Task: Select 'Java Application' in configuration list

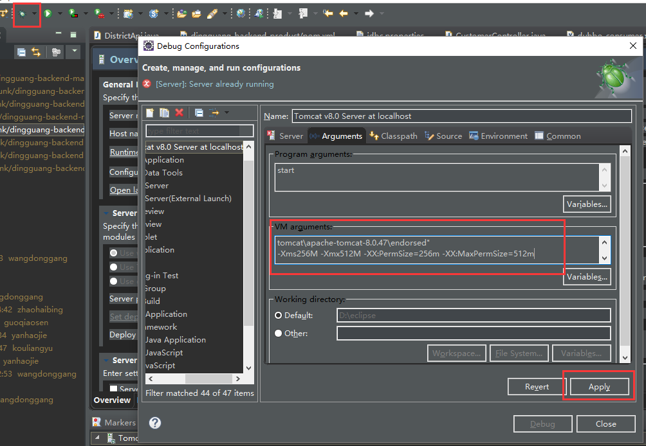Action: click(x=176, y=340)
